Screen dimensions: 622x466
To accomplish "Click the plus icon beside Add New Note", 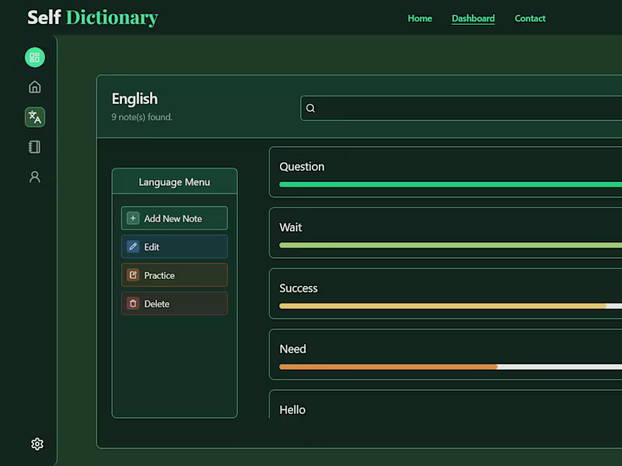I will [133, 218].
